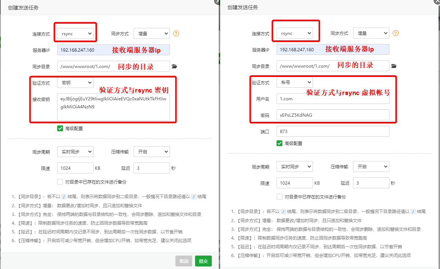The image size is (440, 269).
Task: Open 验证方式 帐号 dropdown in right dialog
Action: pos(295,82)
